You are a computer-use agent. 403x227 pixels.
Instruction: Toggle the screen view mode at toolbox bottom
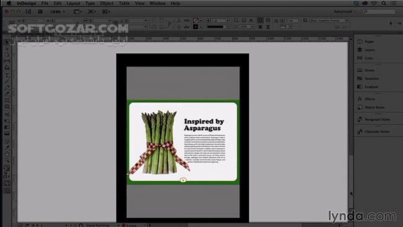pyautogui.click(x=7, y=190)
